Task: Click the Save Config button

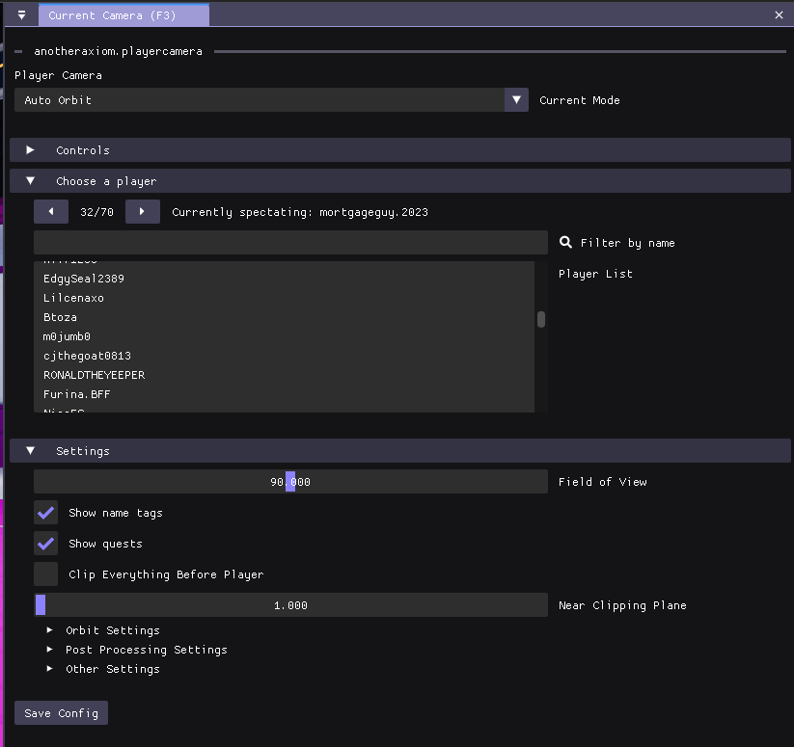Action: click(x=61, y=712)
